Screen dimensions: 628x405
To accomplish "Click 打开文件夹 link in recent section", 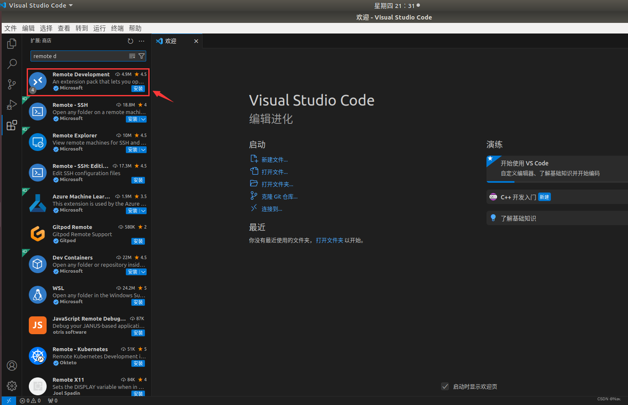I will tap(329, 240).
